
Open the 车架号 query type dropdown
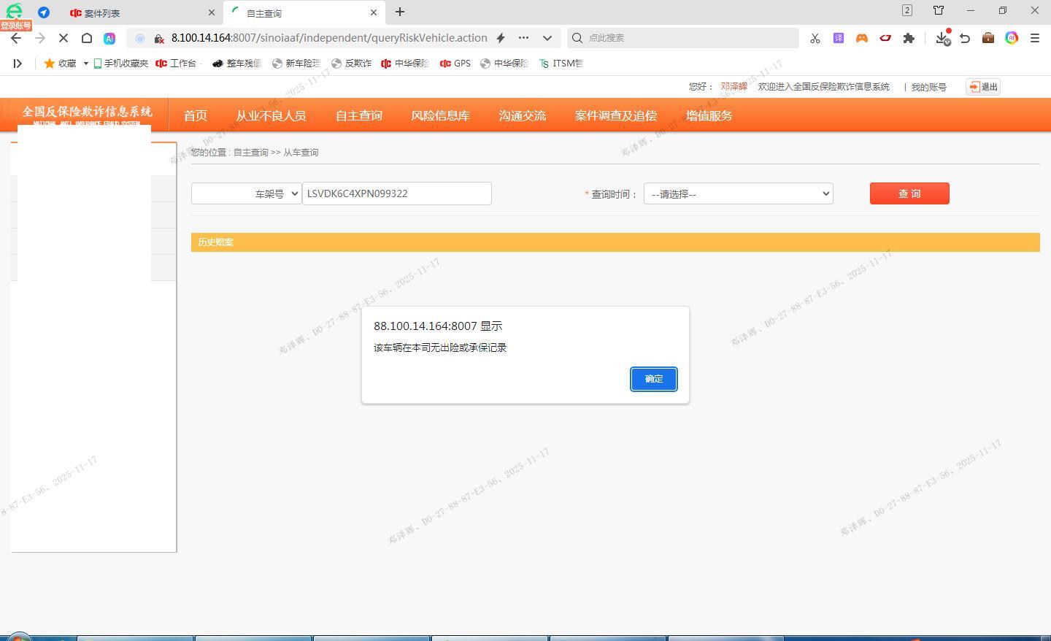246,193
